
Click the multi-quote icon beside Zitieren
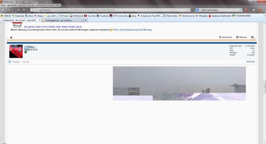coord(252,37)
